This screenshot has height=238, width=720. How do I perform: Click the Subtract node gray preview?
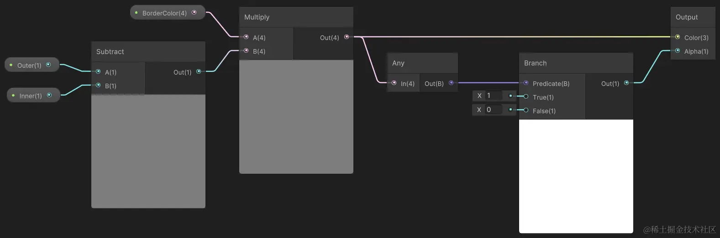pos(148,151)
